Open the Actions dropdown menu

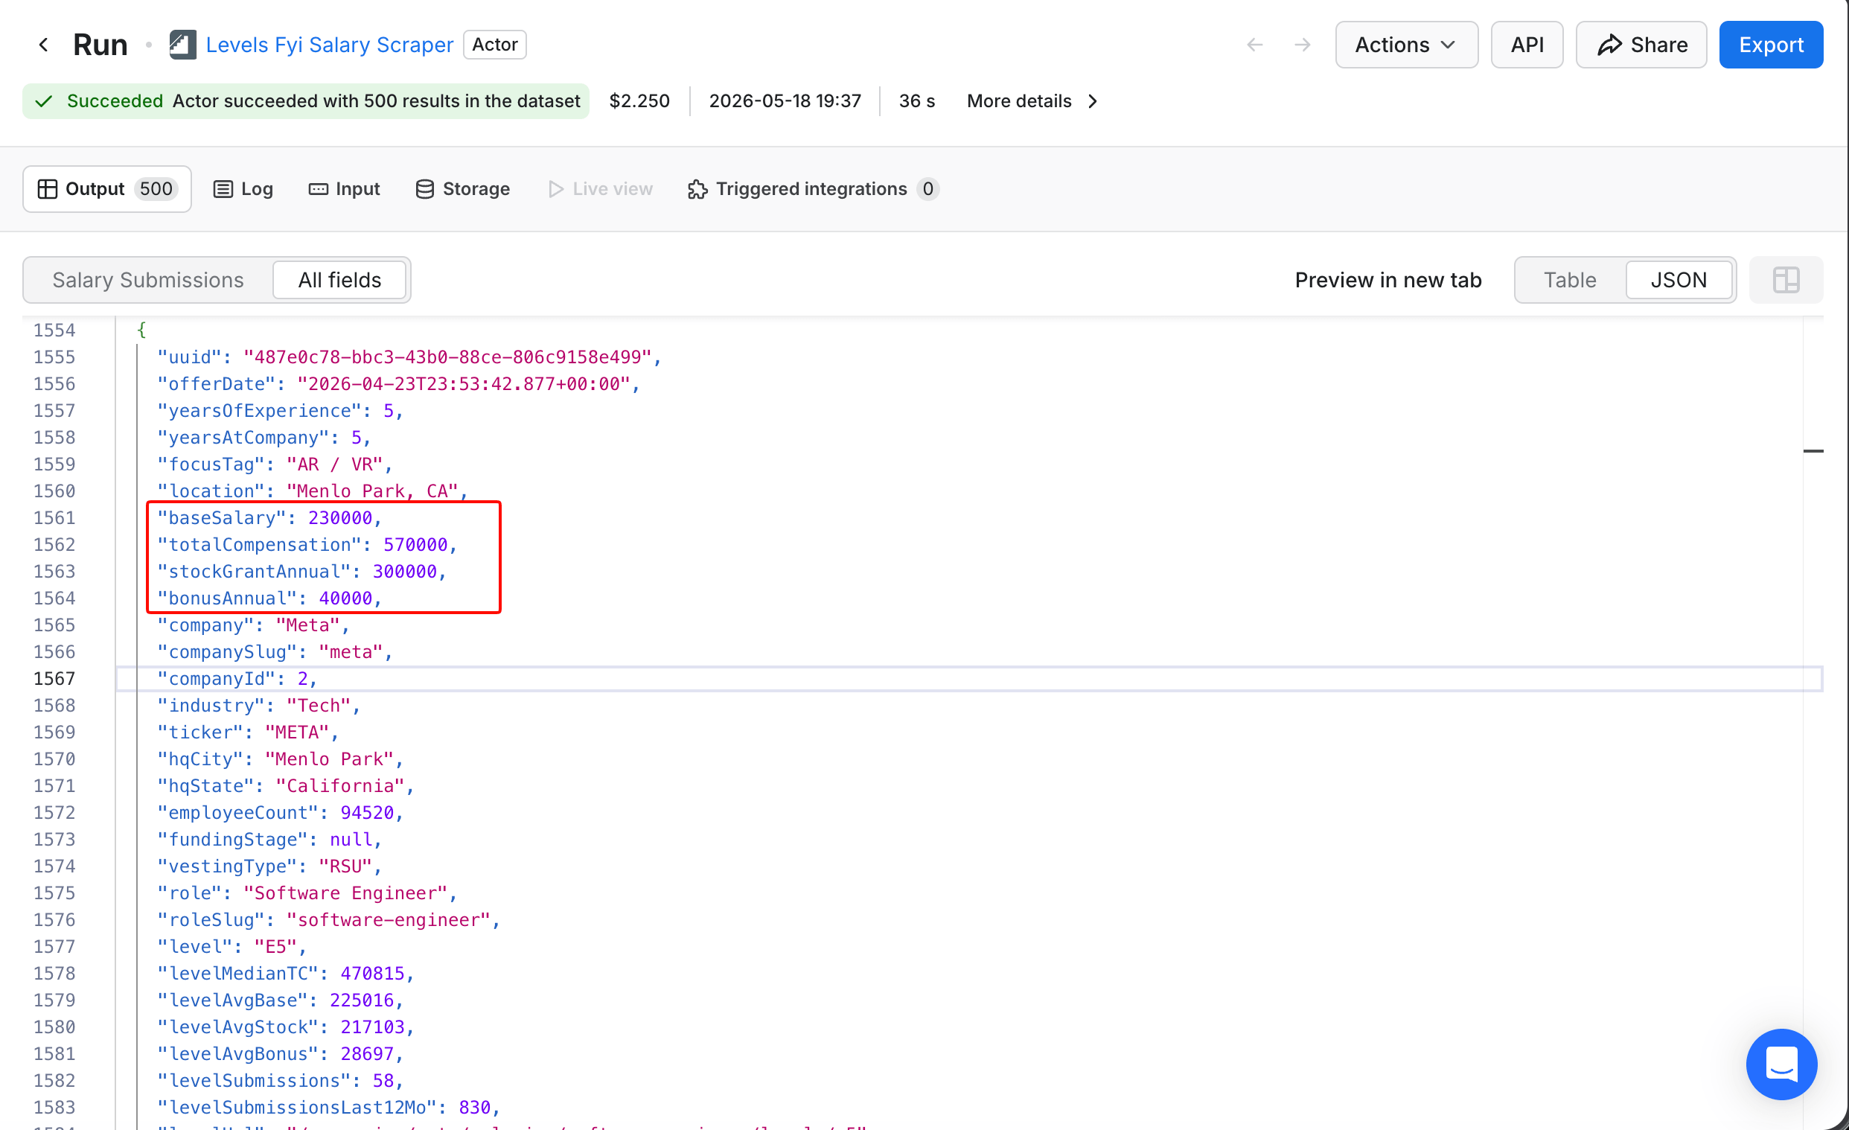click(1406, 45)
